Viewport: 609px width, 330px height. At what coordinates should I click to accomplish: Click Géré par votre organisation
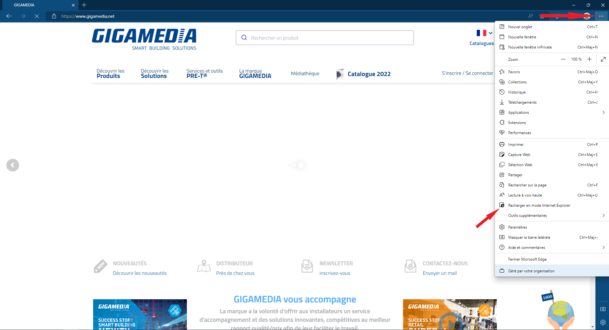coord(552,271)
